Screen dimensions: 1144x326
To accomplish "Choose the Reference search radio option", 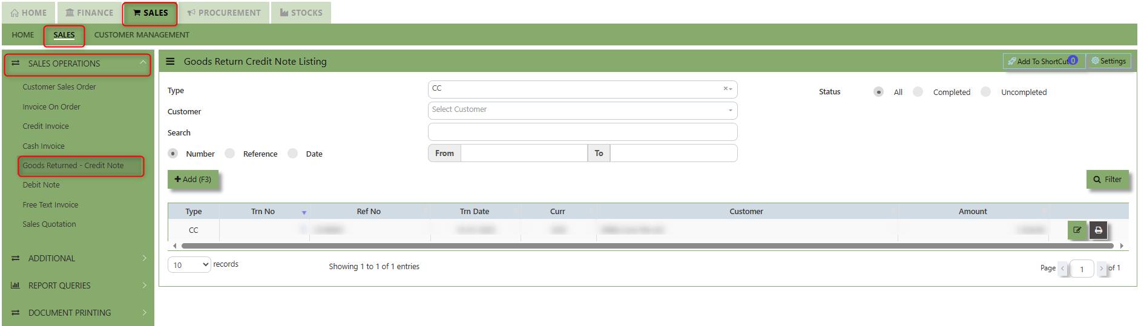I will point(230,154).
